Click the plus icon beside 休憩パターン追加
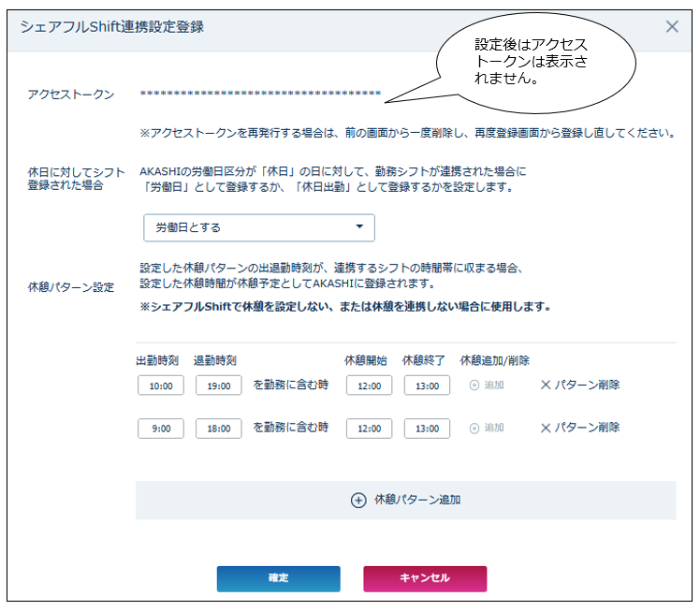 [x=358, y=501]
